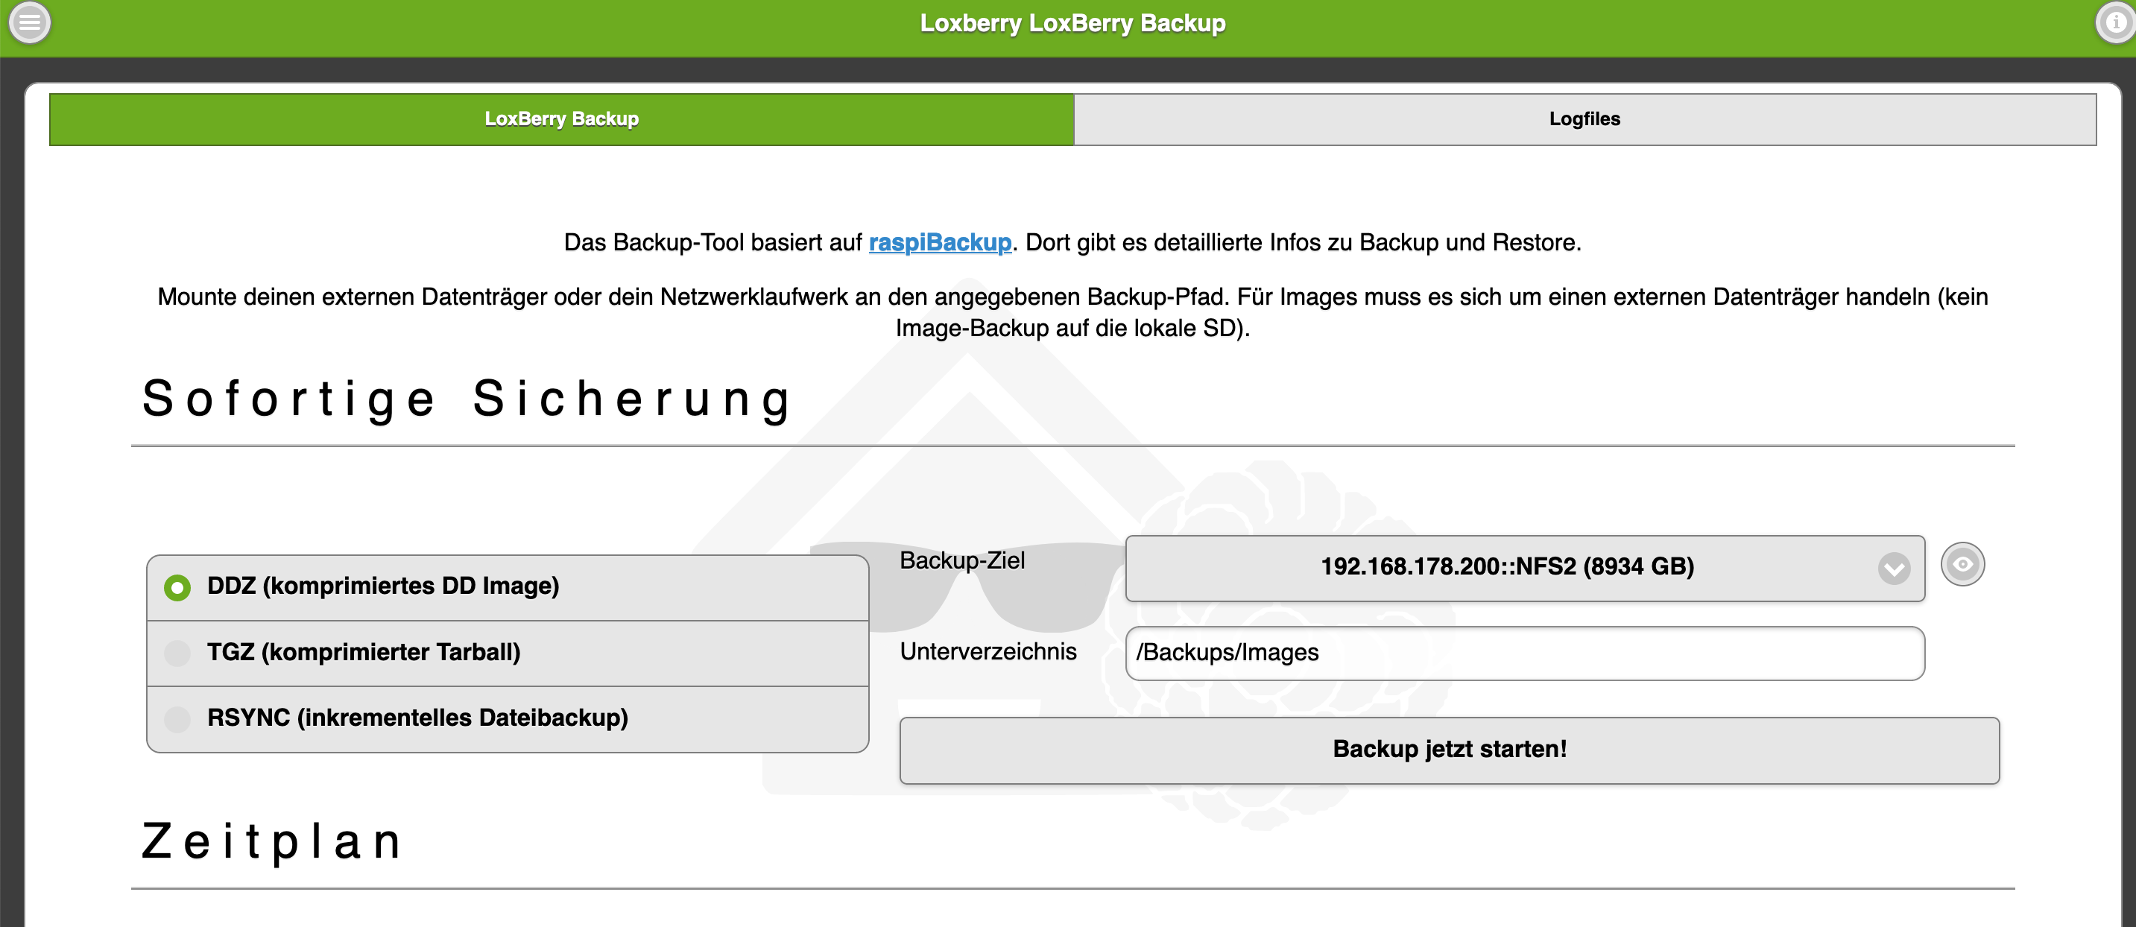2136x927 pixels.
Task: Click the Loxberry LoxBerry Backup header title
Action: (x=1072, y=24)
